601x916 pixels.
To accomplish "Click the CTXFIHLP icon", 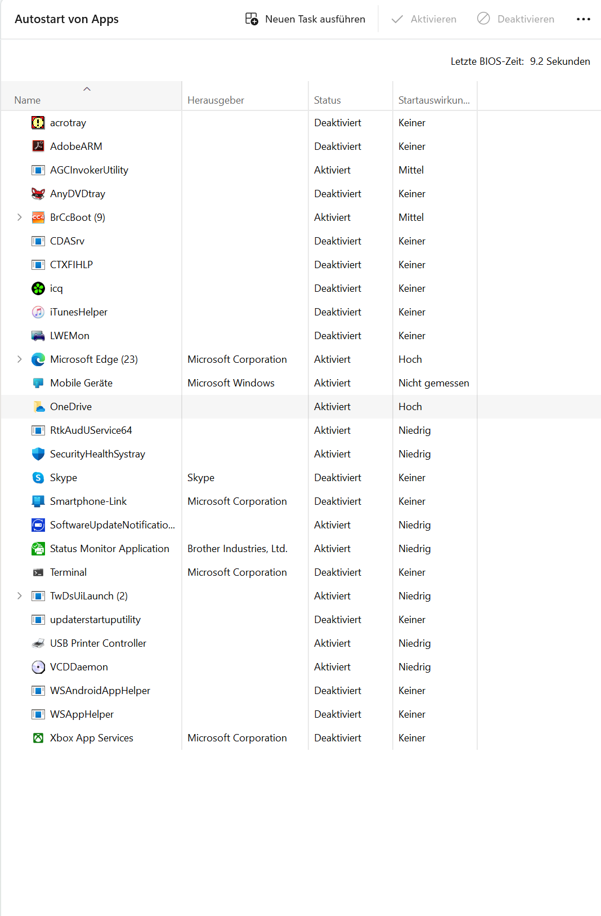I will point(38,265).
